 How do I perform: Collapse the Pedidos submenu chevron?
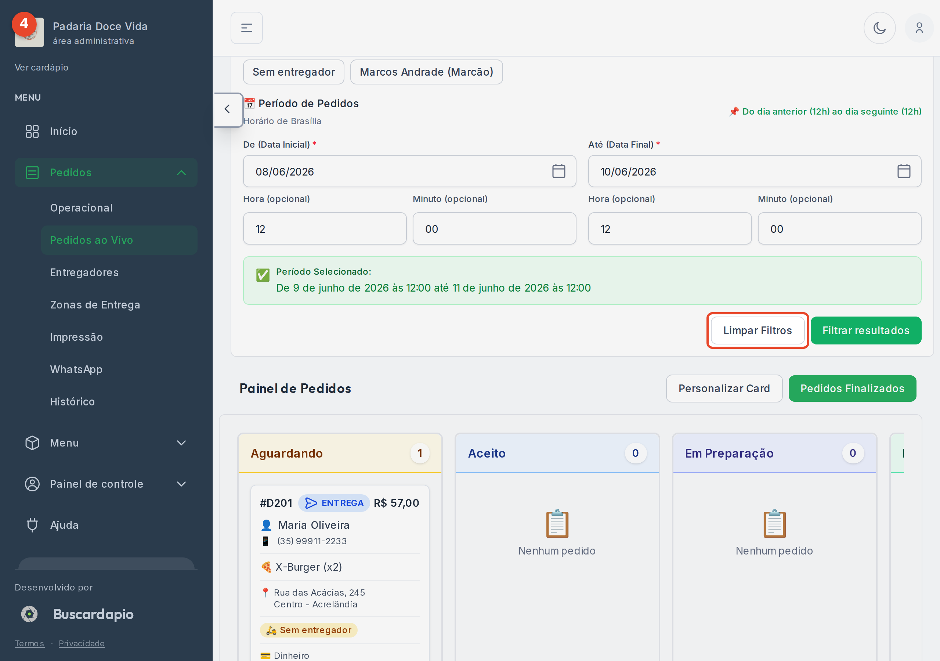click(x=181, y=173)
